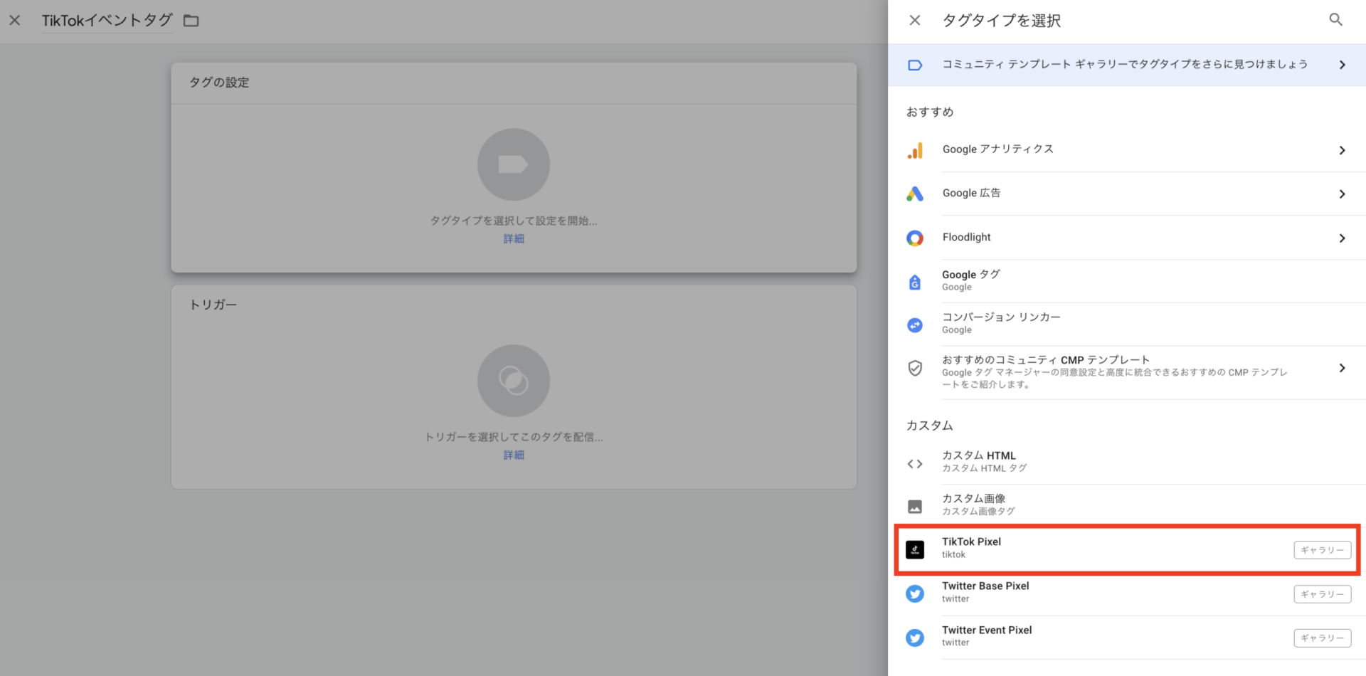Choose Google アナリティクス tag type

(1127, 150)
